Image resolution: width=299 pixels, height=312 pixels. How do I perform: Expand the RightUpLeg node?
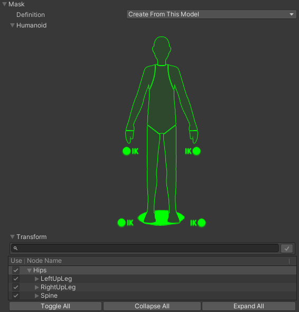[37, 287]
